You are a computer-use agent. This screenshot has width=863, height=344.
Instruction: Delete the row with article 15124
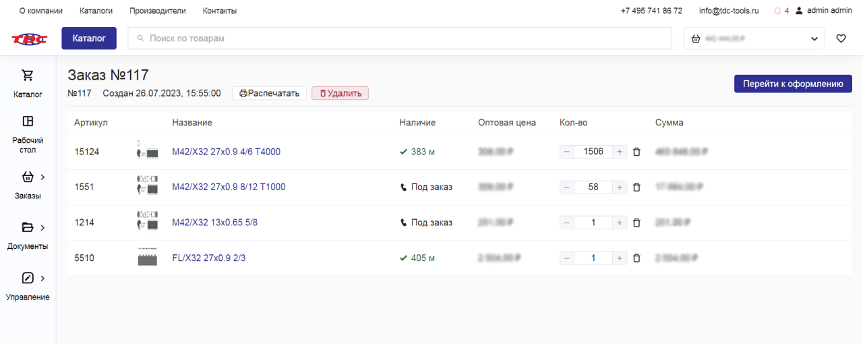click(636, 152)
